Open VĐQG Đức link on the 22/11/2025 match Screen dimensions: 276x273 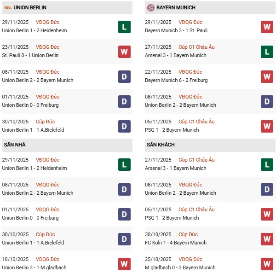click(x=190, y=72)
